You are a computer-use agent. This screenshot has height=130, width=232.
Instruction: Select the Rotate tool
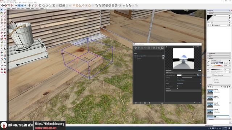tap(1, 36)
